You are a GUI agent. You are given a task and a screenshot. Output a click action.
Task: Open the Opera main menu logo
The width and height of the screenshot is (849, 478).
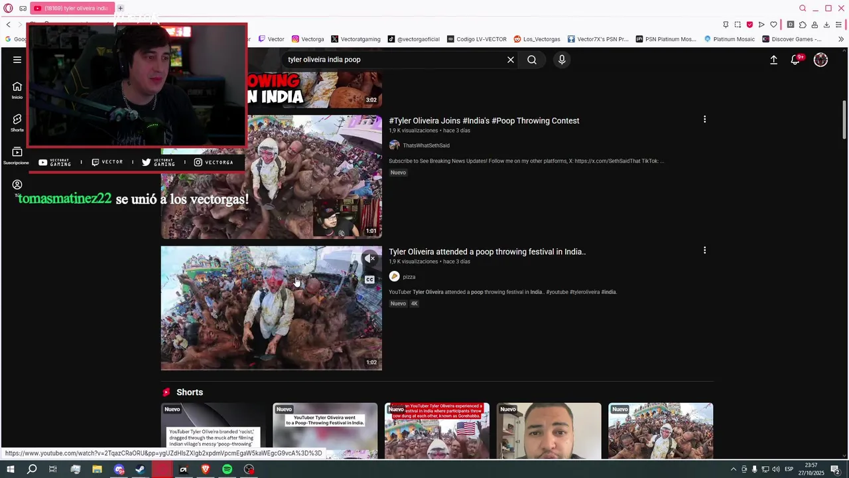click(8, 8)
